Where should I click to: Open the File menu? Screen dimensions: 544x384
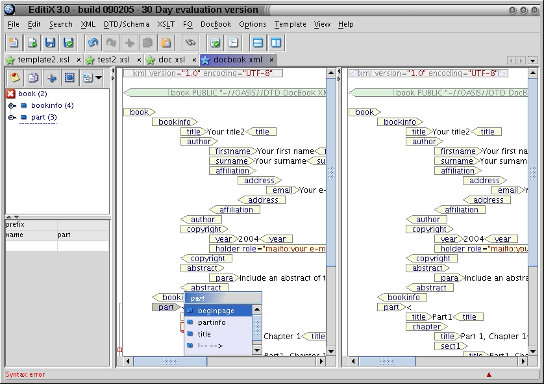point(14,24)
